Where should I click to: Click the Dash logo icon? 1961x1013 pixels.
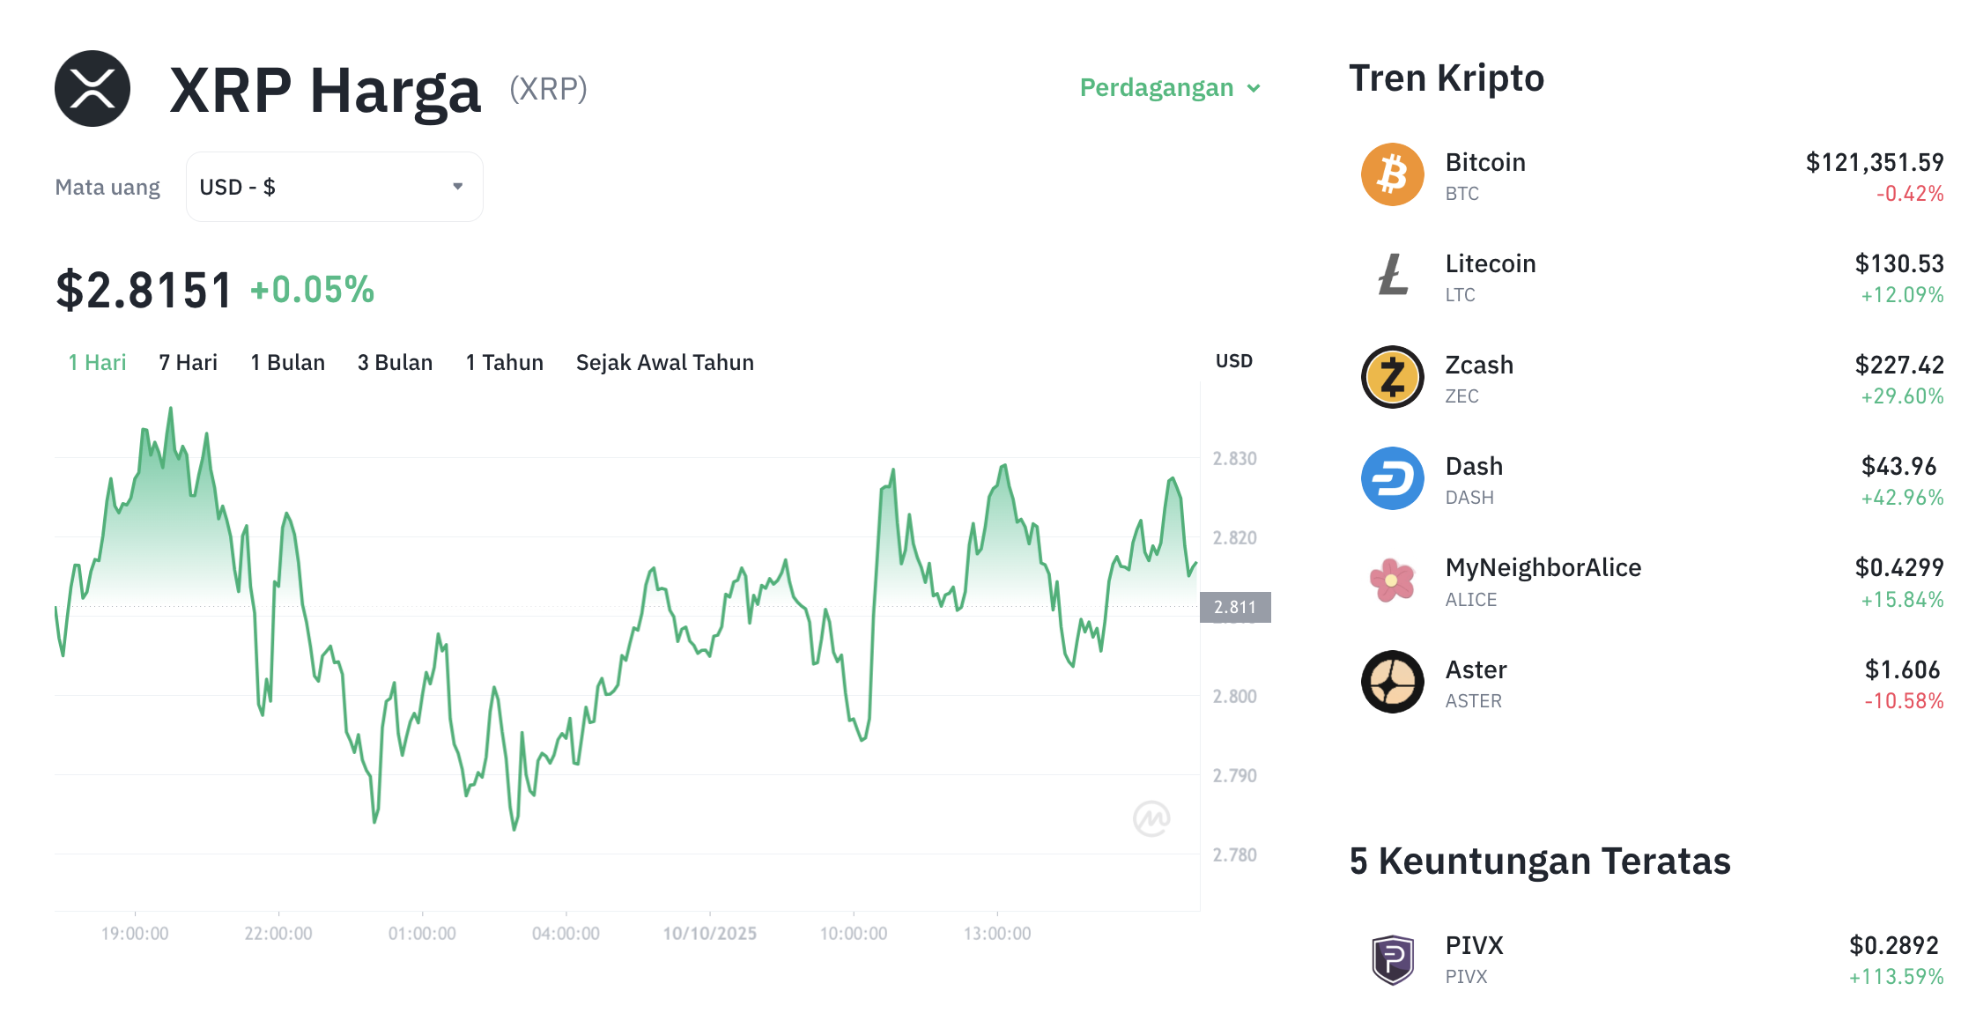(x=1392, y=478)
